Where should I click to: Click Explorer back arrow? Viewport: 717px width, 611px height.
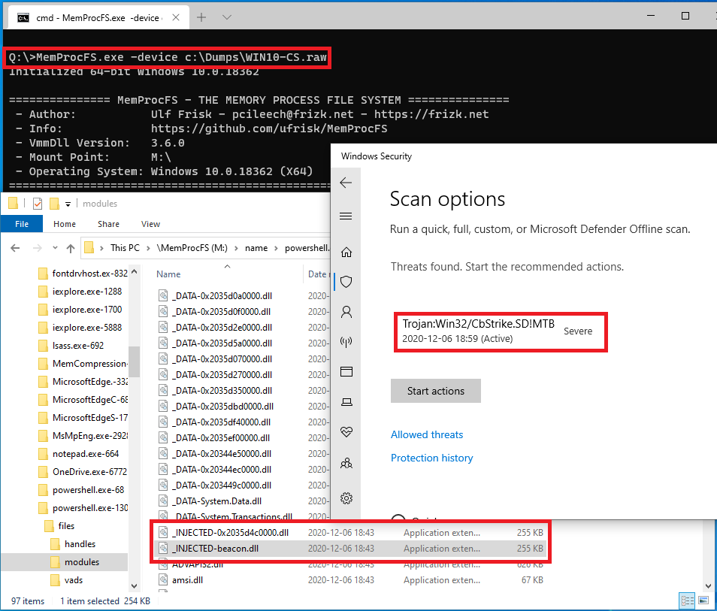click(x=15, y=248)
